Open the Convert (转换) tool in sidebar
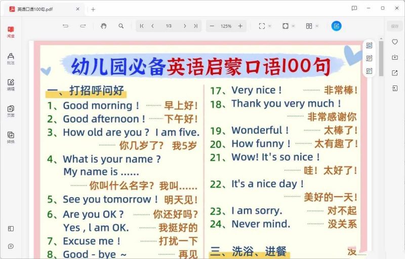The height and width of the screenshot is (259, 405). 11,138
